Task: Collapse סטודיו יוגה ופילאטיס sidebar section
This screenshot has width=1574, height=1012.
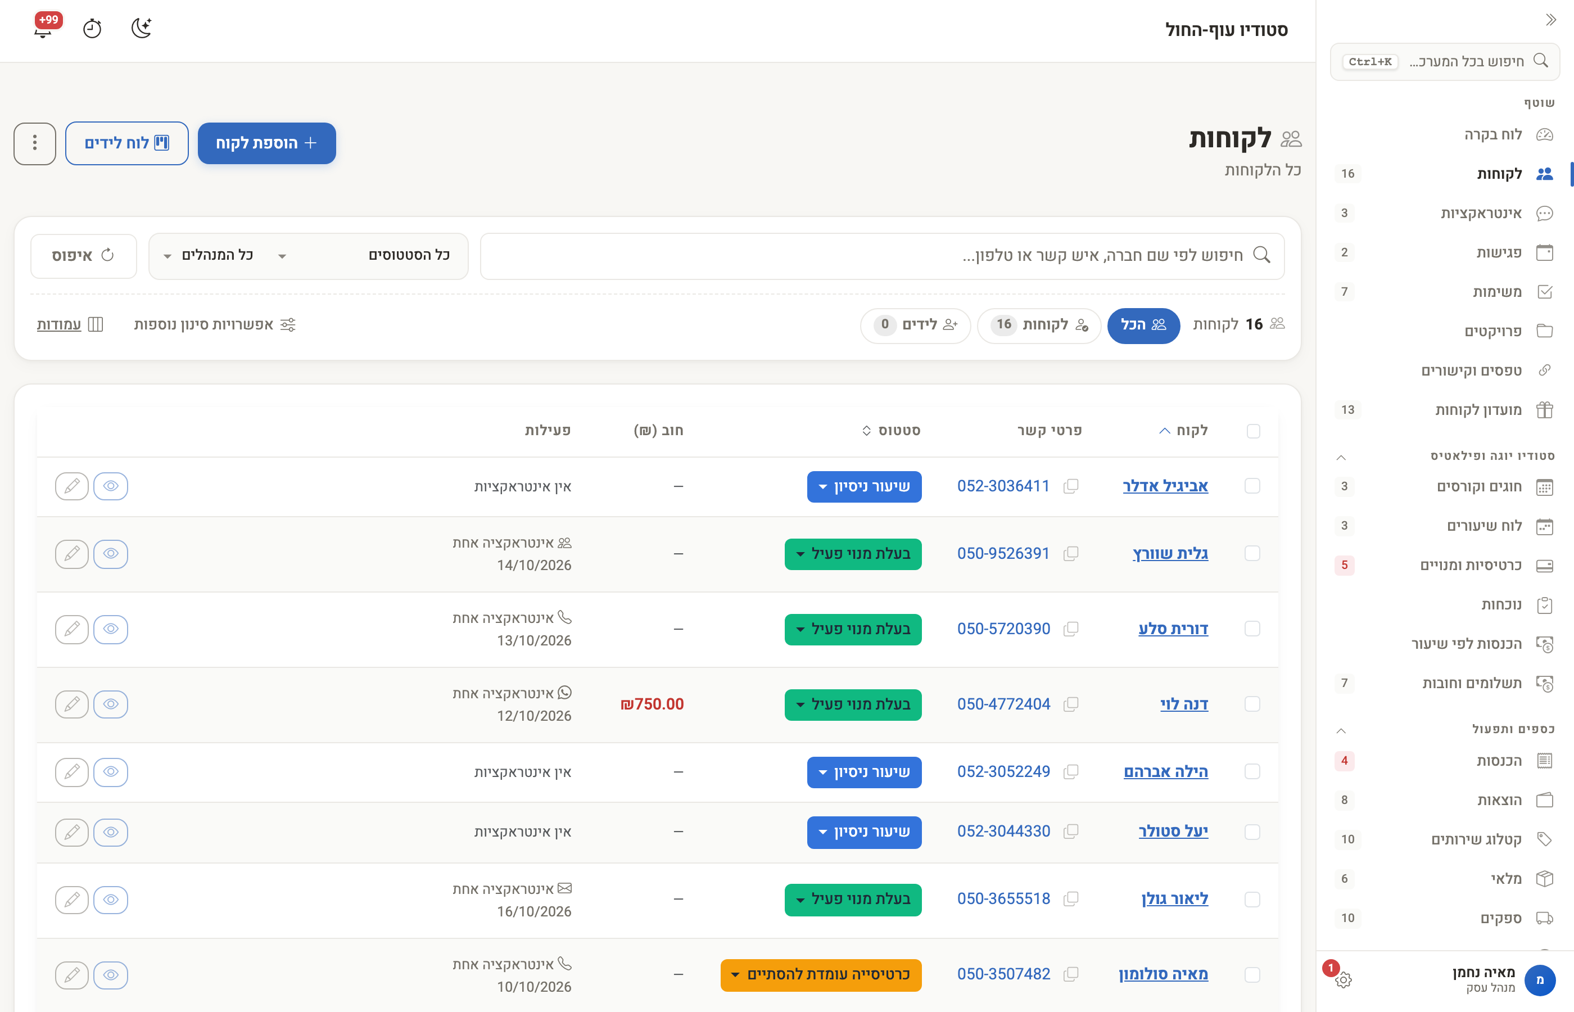Action: tap(1341, 458)
